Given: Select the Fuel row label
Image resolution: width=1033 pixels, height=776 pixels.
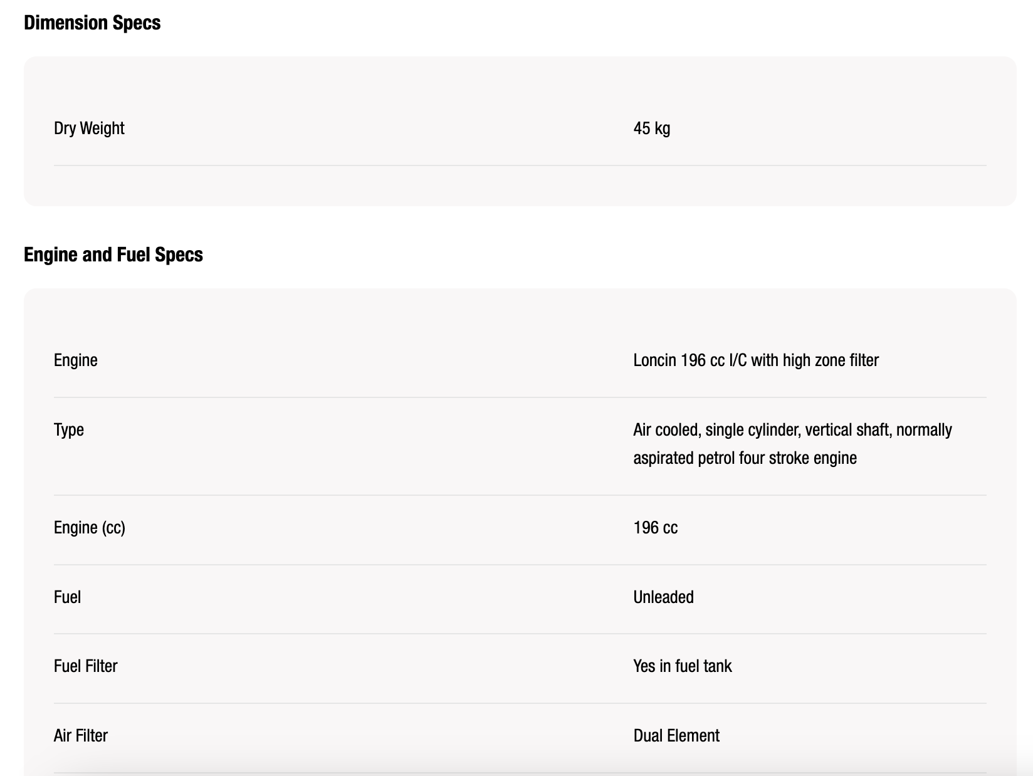Looking at the screenshot, I should point(67,597).
